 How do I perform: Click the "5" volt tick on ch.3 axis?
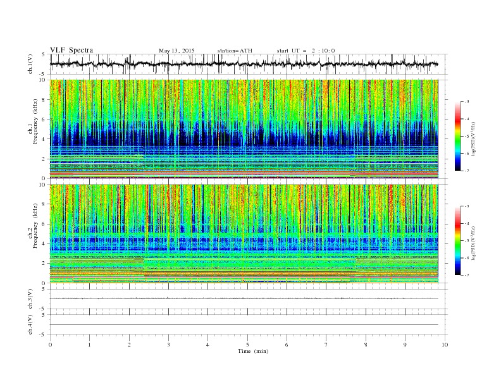click(x=44, y=289)
